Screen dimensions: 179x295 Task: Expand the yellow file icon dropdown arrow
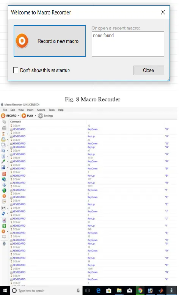click(7, 140)
